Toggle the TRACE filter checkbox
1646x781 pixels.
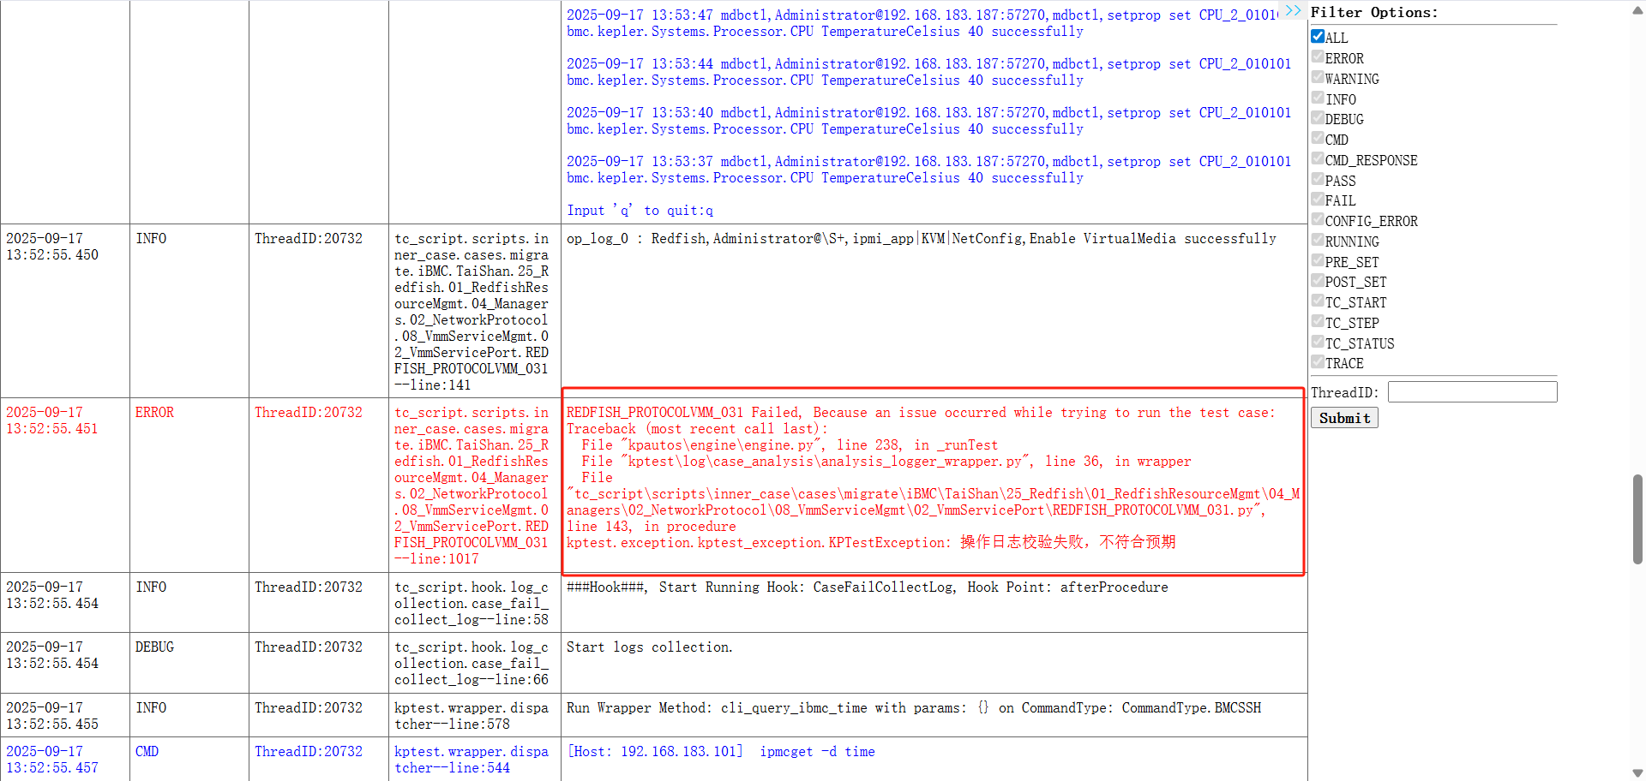tap(1318, 362)
